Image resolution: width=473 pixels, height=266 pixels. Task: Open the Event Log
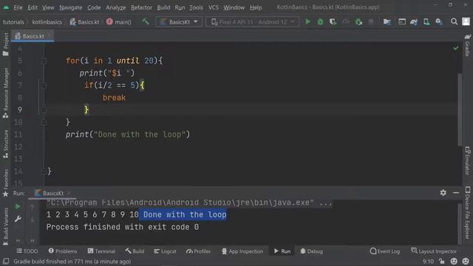click(385, 251)
